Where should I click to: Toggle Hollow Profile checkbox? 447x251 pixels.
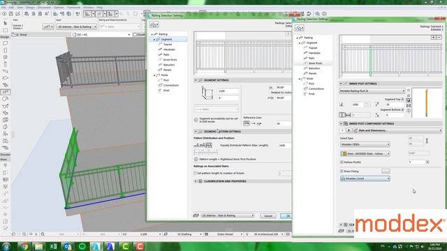pyautogui.click(x=342, y=162)
